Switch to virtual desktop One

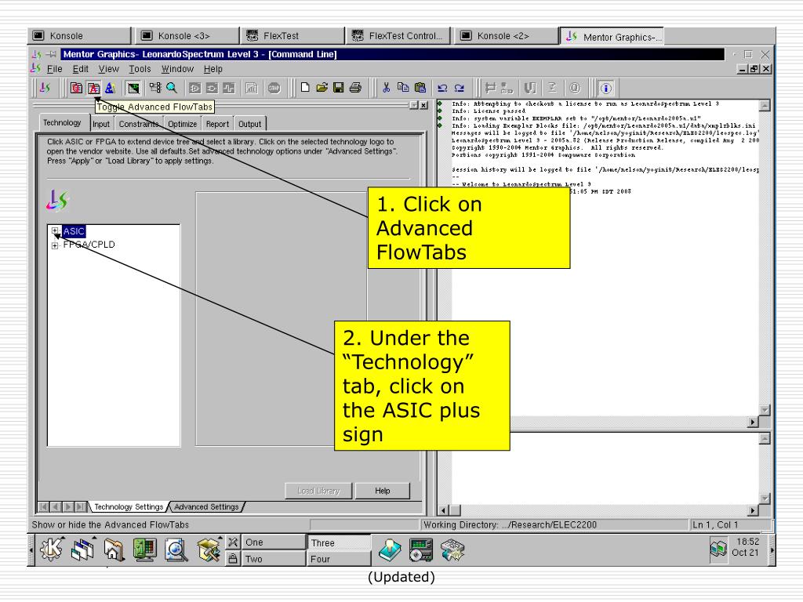pos(273,542)
